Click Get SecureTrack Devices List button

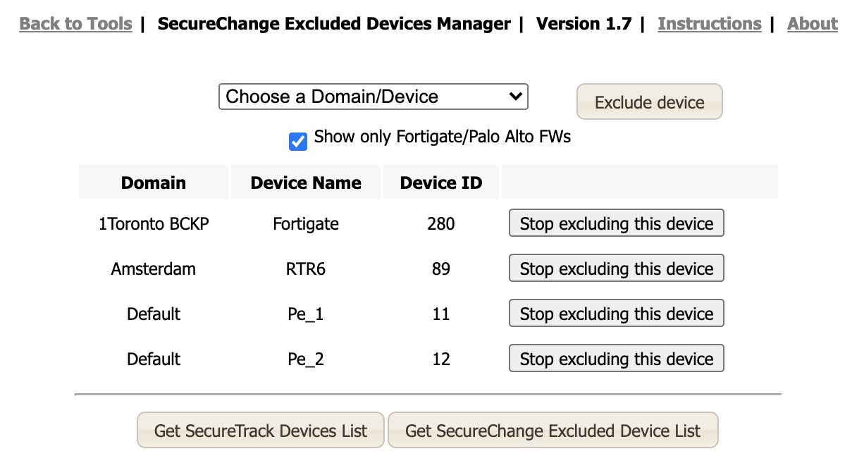(261, 430)
